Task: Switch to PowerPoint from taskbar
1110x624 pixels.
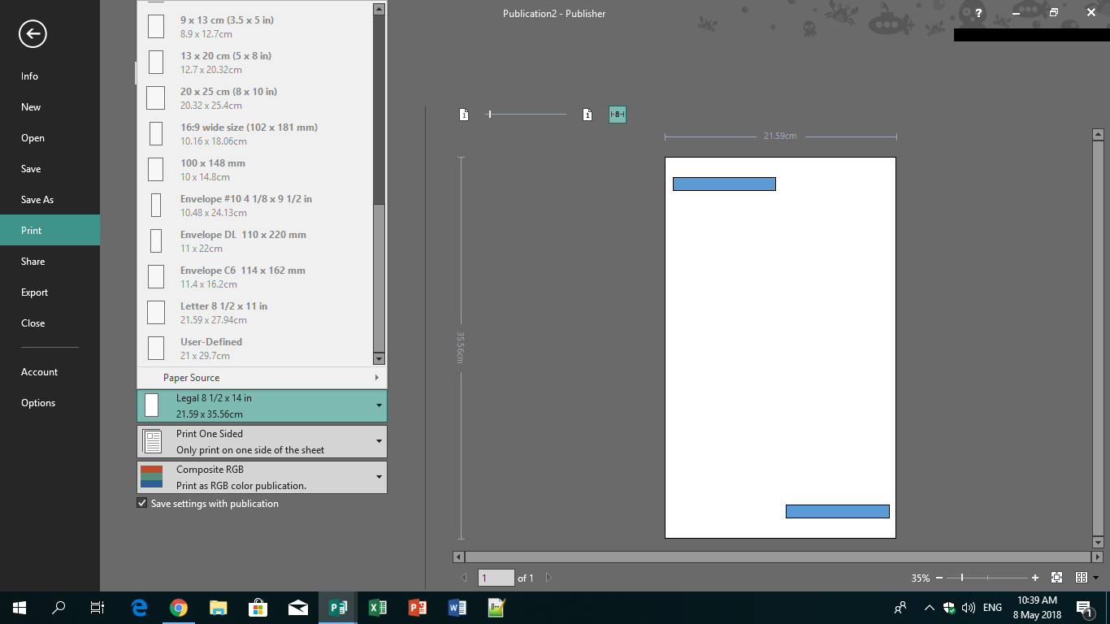Action: pos(418,608)
